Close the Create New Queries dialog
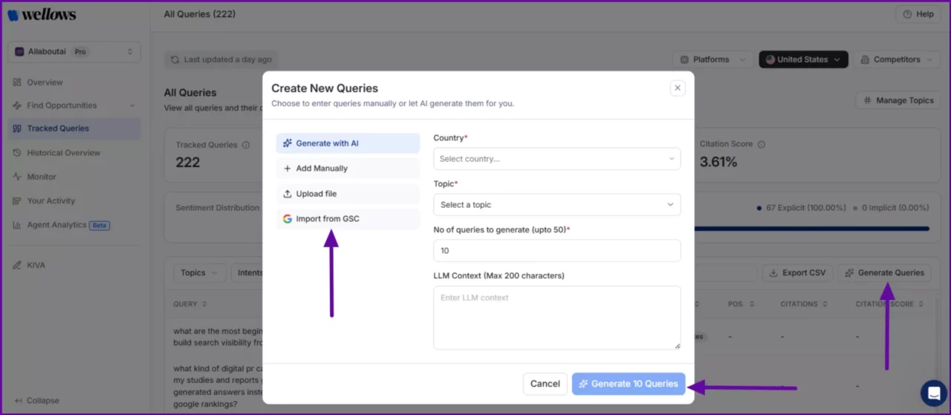Viewport: 951px width, 415px height. coord(677,88)
